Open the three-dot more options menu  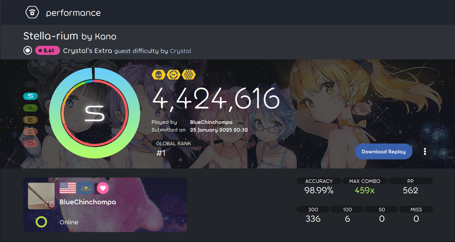(x=425, y=152)
